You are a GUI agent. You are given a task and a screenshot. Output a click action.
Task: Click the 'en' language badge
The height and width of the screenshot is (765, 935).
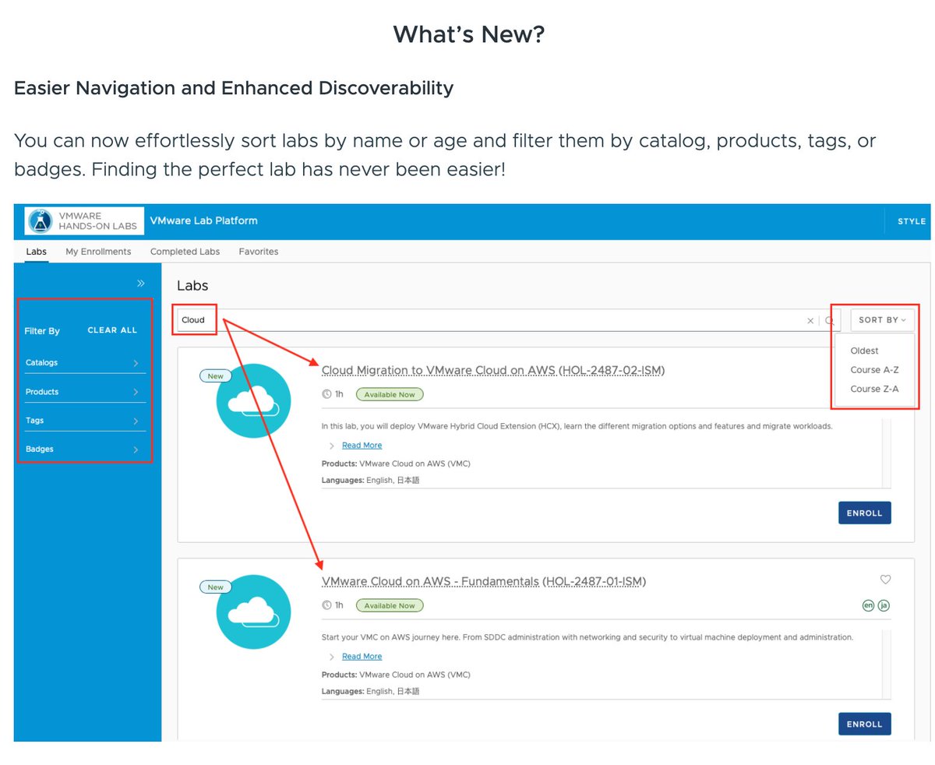(x=868, y=605)
